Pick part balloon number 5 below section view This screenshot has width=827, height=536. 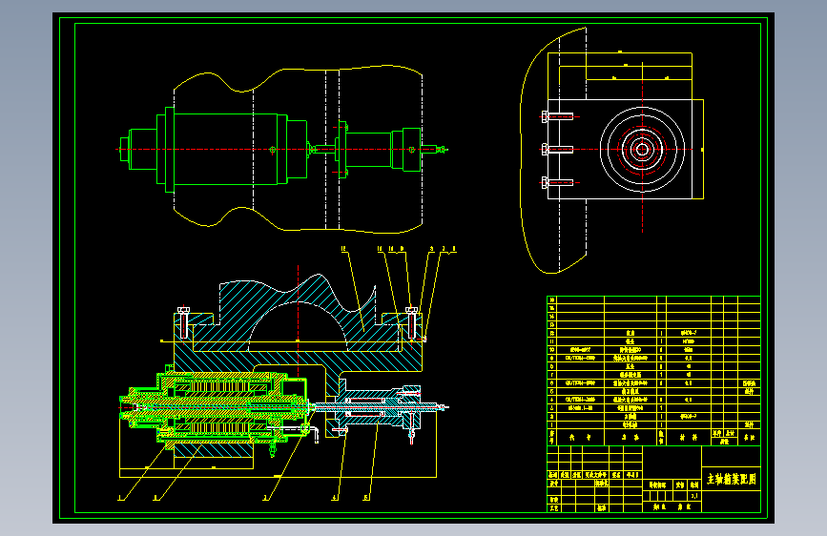pos(366,498)
